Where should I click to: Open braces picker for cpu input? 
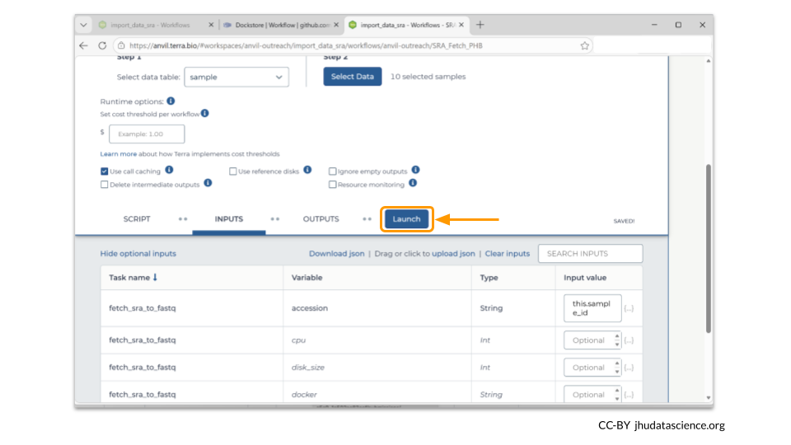click(629, 340)
